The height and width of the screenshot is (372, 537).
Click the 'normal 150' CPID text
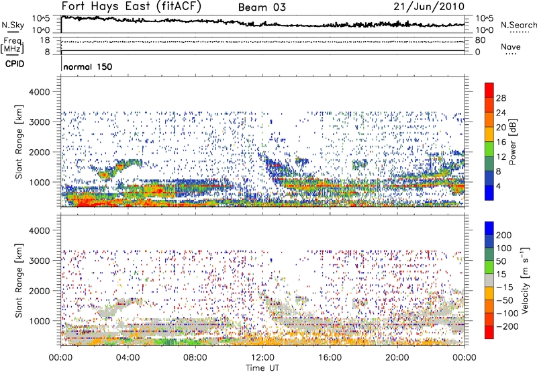pos(88,66)
